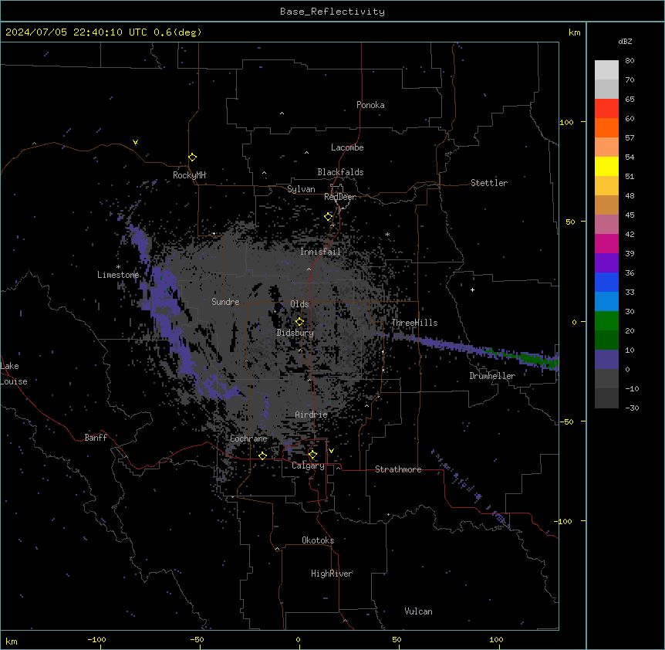This screenshot has height=650, width=665.
Task: Select the red 65 dBZ color swatch
Action: [606, 108]
